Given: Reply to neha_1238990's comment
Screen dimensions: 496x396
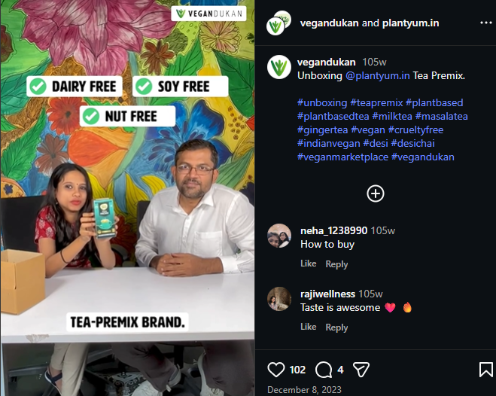Looking at the screenshot, I should pyautogui.click(x=336, y=264).
